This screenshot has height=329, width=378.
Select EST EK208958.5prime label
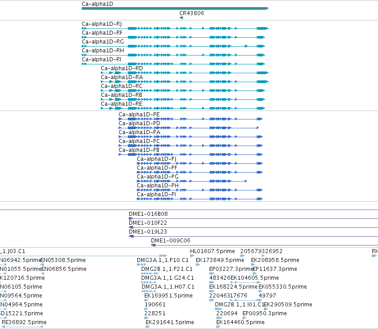click(x=275, y=260)
